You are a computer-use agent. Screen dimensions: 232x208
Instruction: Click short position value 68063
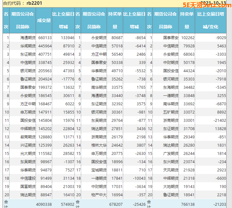pyautogui.click(x=189, y=54)
